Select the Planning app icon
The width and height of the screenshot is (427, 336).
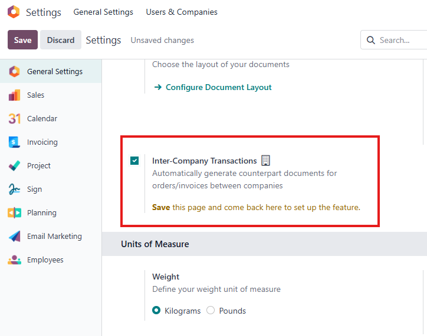[14, 212]
